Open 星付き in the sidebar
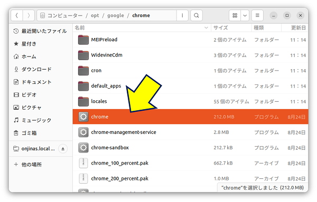Screen dimensions: 317x202 (x=41, y=44)
